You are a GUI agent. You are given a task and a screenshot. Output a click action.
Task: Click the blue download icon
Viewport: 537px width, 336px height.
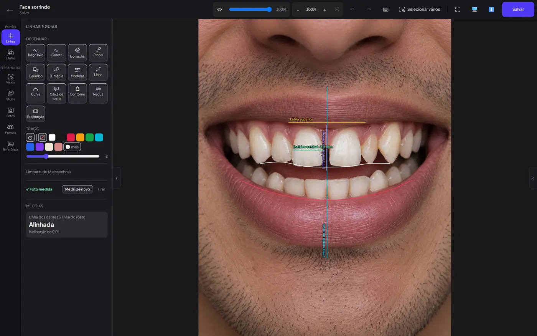pyautogui.click(x=491, y=10)
